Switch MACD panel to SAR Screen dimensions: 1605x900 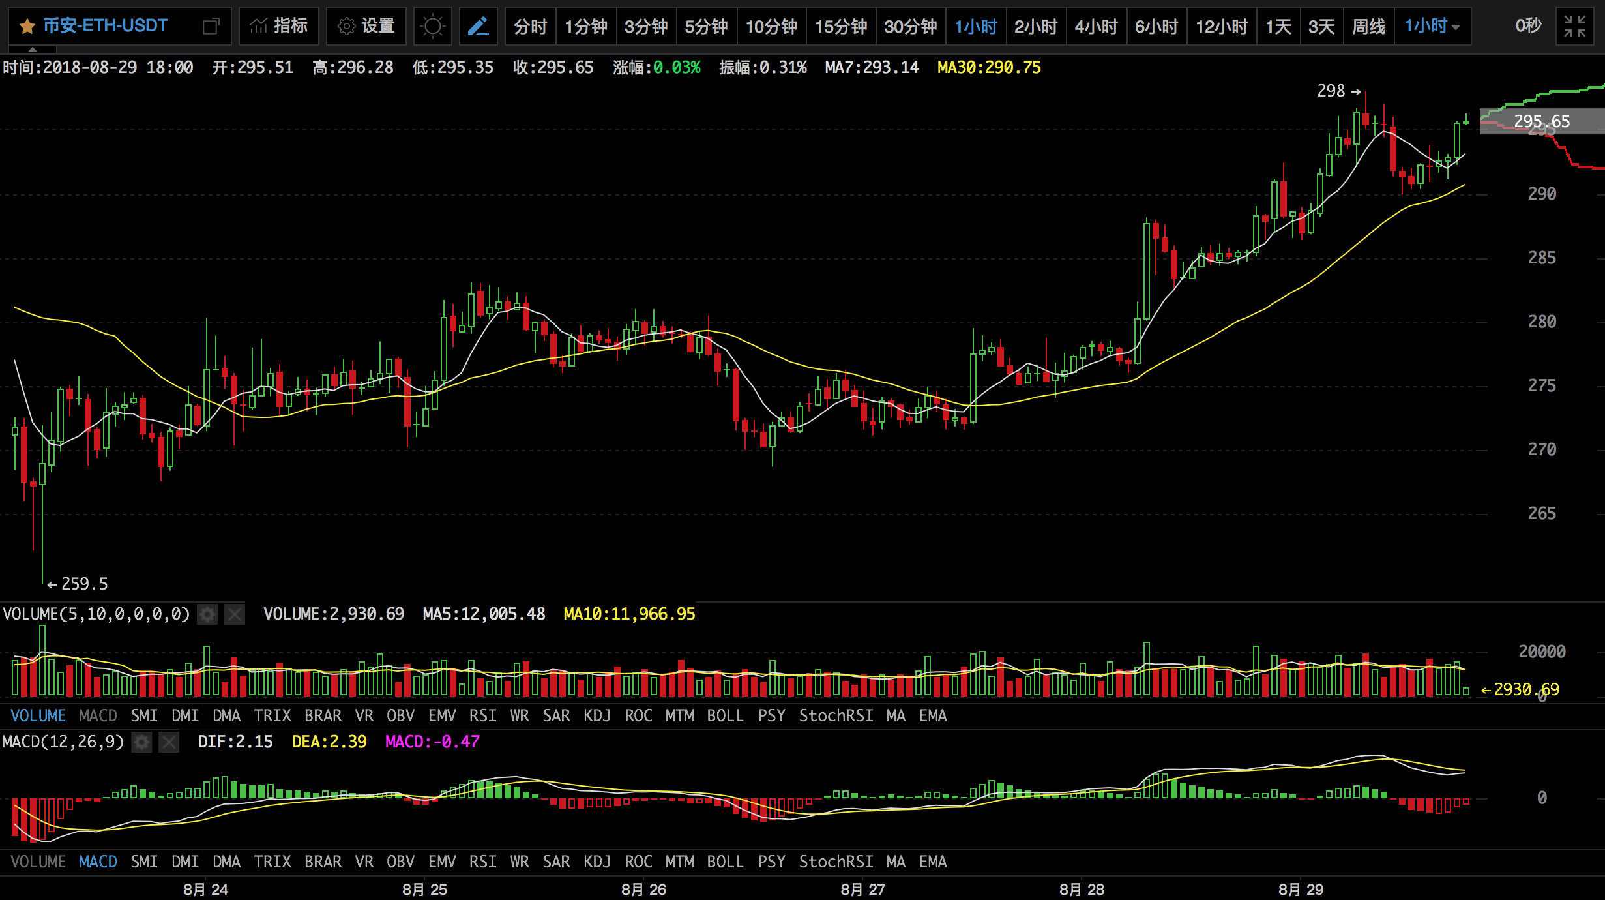click(x=556, y=862)
